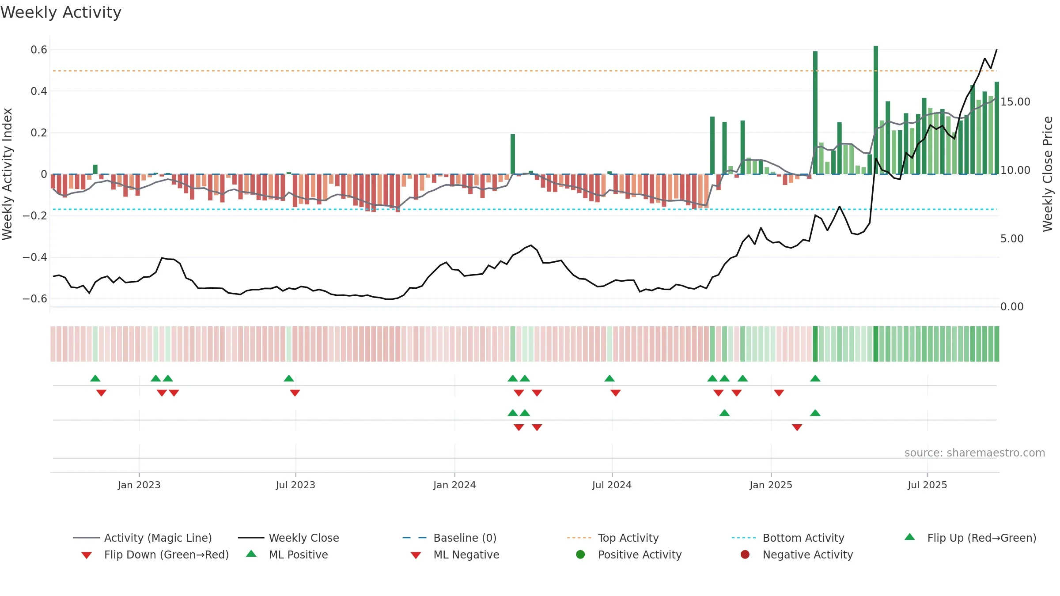Toggle the ML Positive legend entry
The image size is (1060, 596).
coord(287,555)
